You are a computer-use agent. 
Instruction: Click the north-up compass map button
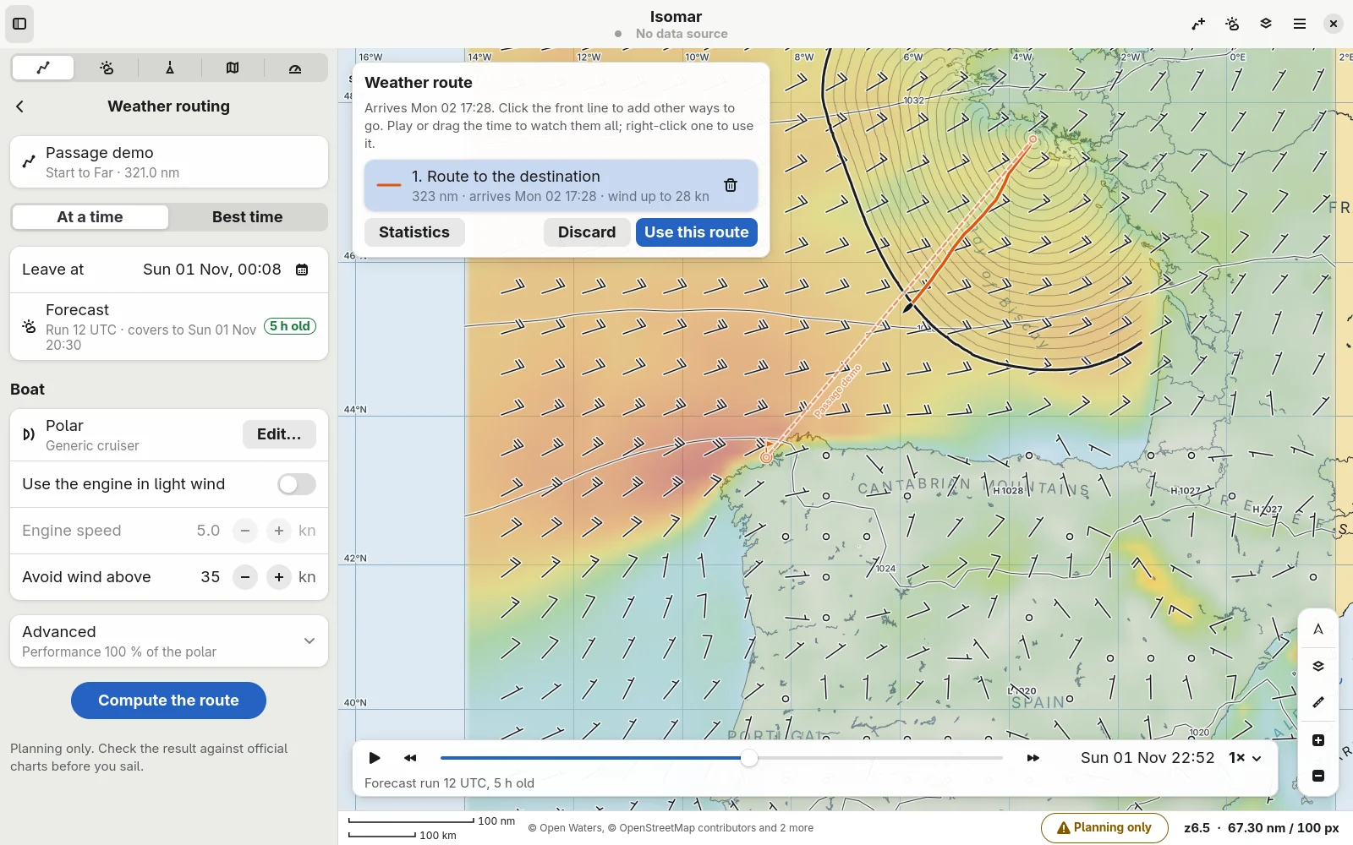(x=1318, y=630)
